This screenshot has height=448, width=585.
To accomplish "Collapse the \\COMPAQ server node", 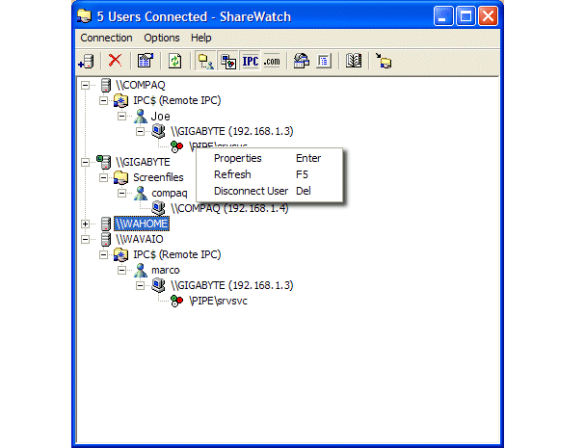I will (86, 85).
